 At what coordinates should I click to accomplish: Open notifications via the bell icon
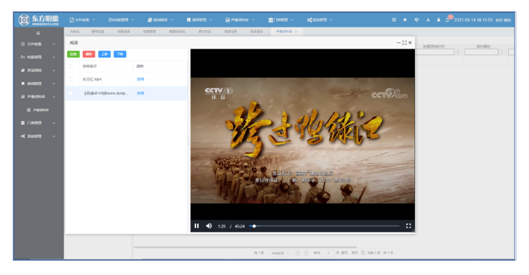tap(448, 20)
